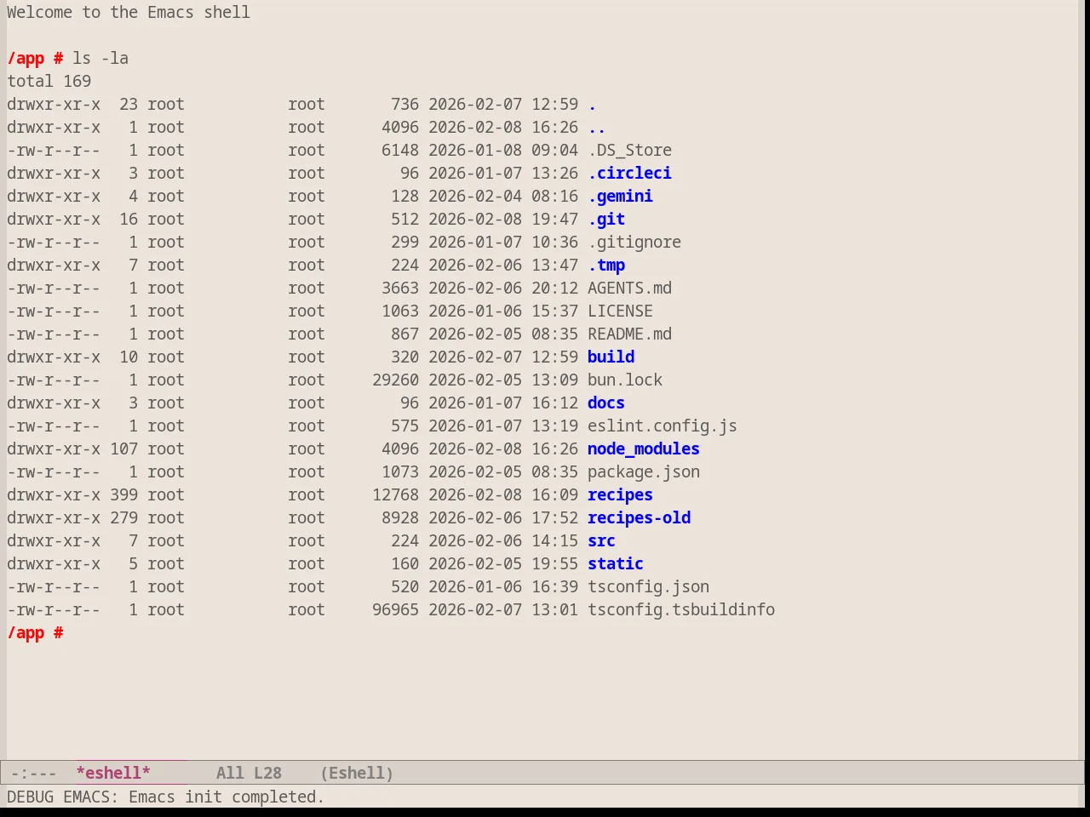Click the tsconfig.json file name

648,586
